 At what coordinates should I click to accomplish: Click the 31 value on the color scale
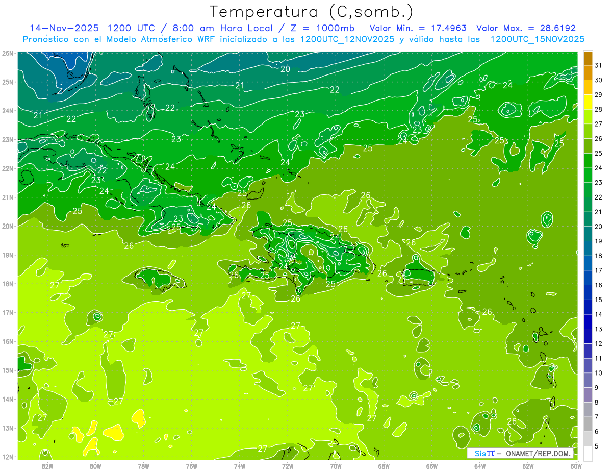[x=598, y=65]
